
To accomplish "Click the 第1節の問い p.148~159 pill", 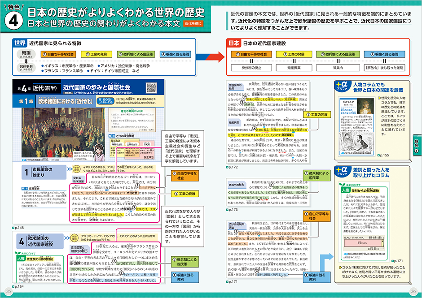I will [105, 101].
